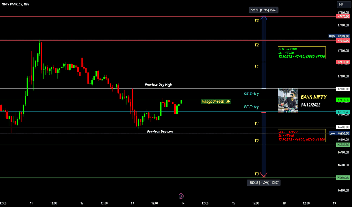Click the CE Entry label
This screenshot has width=352, height=207.
point(251,94)
